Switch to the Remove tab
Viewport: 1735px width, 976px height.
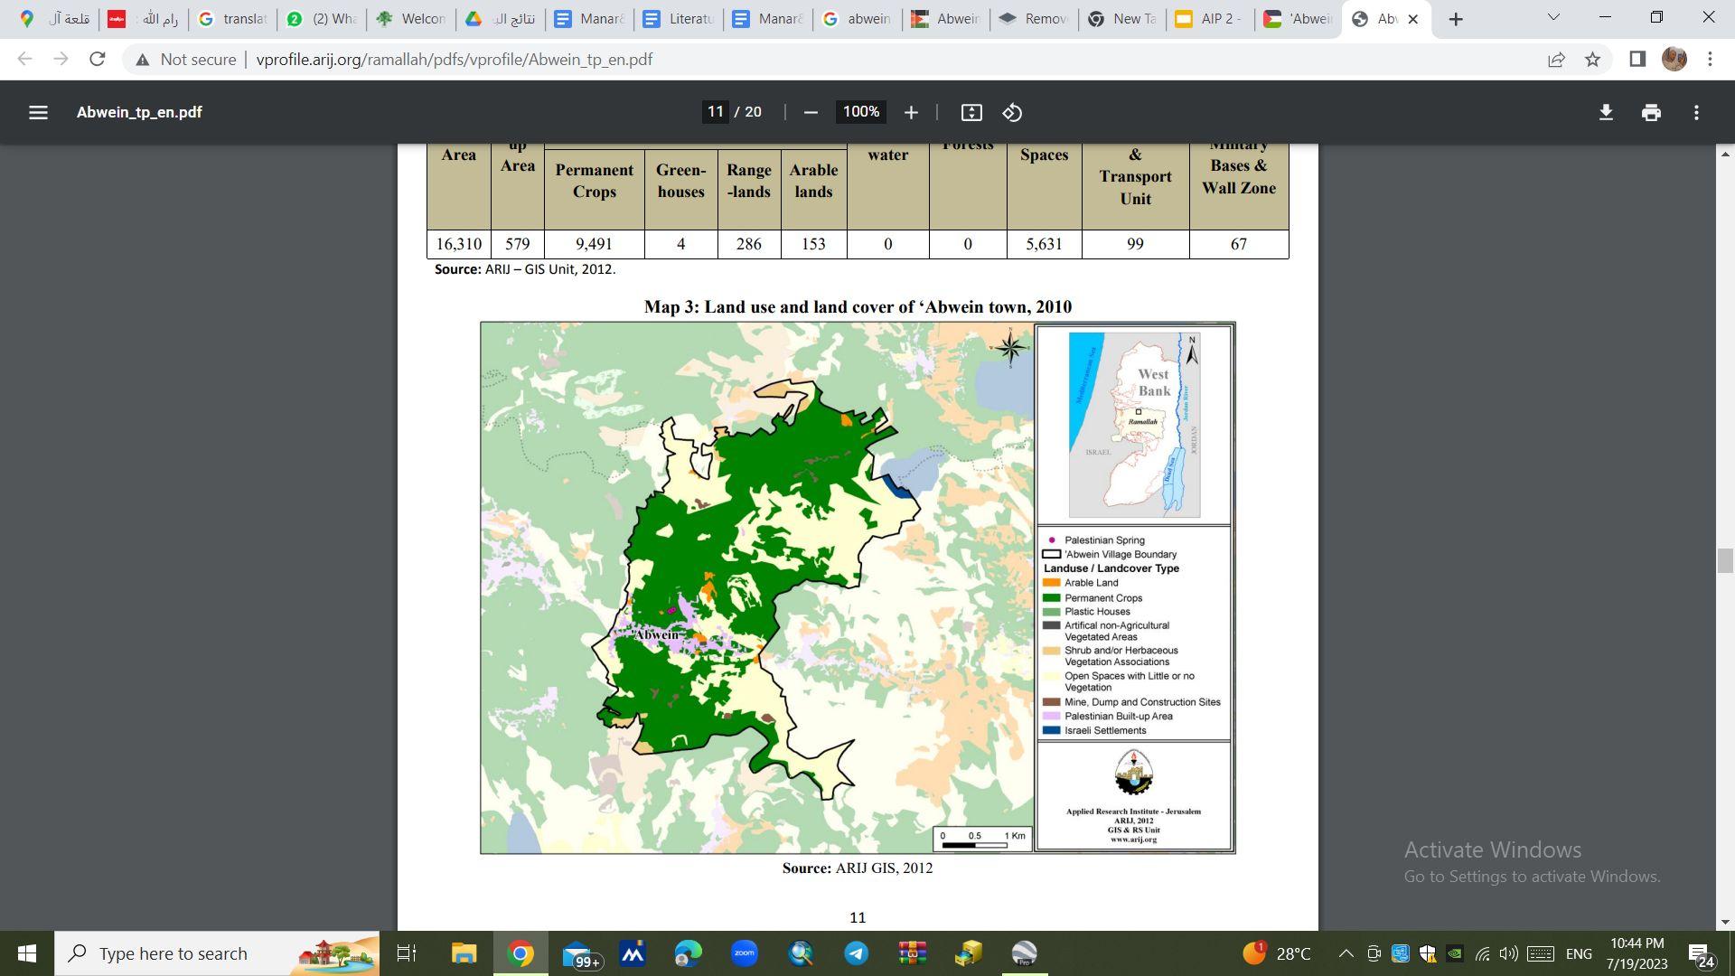click(1033, 19)
